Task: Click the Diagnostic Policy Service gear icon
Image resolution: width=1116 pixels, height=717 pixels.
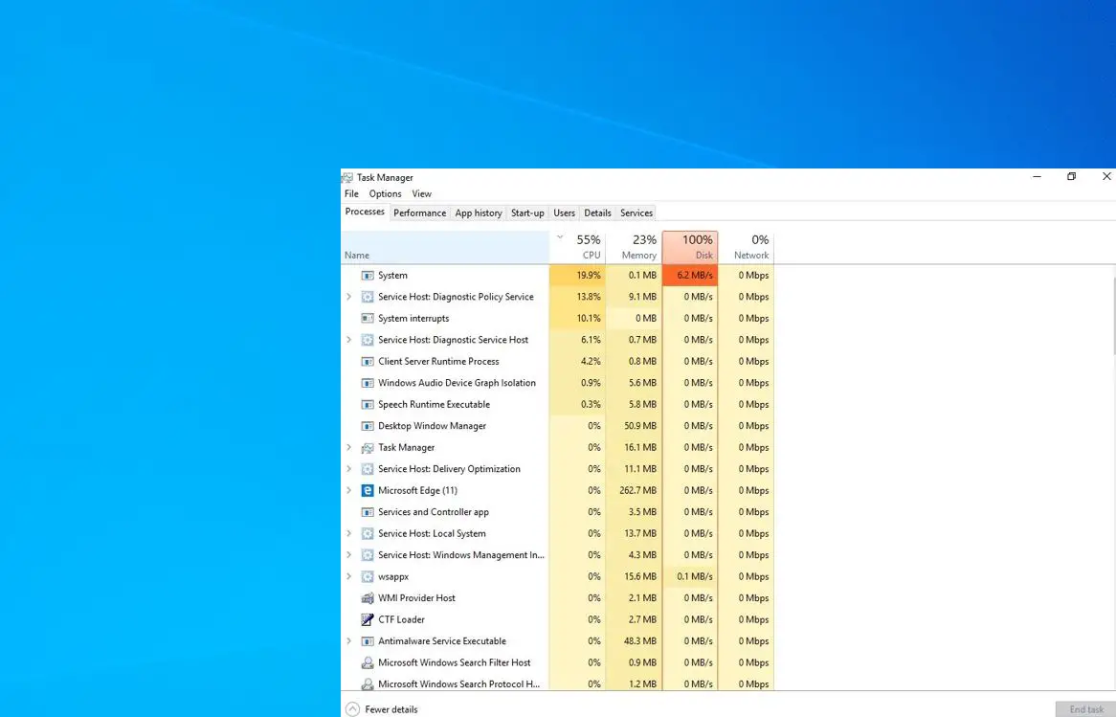Action: [368, 297]
